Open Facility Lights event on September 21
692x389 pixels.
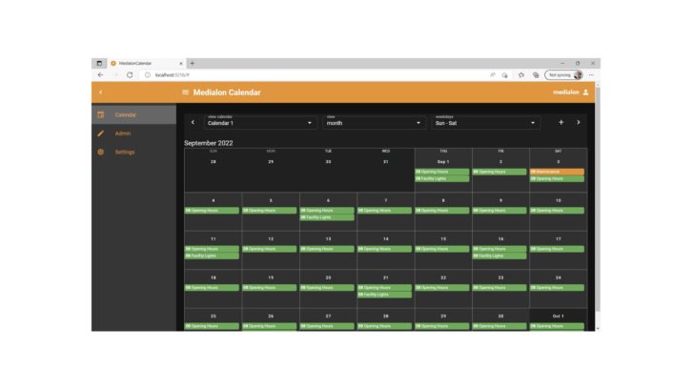click(x=384, y=295)
